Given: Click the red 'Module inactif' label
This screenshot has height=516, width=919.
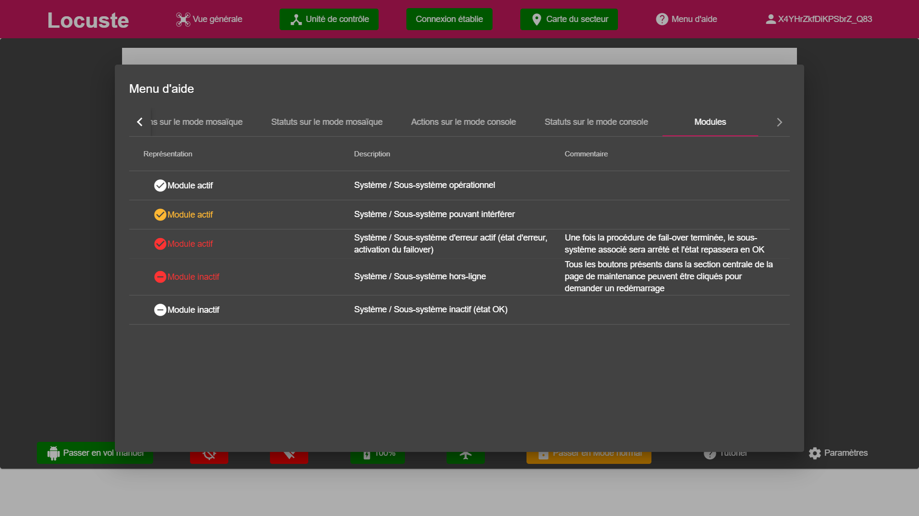Looking at the screenshot, I should coord(193,277).
